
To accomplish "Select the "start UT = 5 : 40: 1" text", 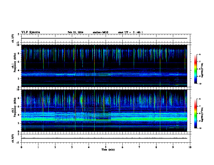I will [x=131, y=32].
